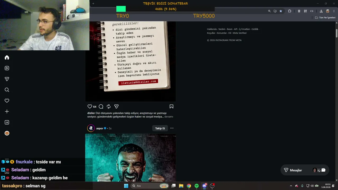Create a new post with the plus icon
The height and width of the screenshot is (190, 338).
click(7, 111)
